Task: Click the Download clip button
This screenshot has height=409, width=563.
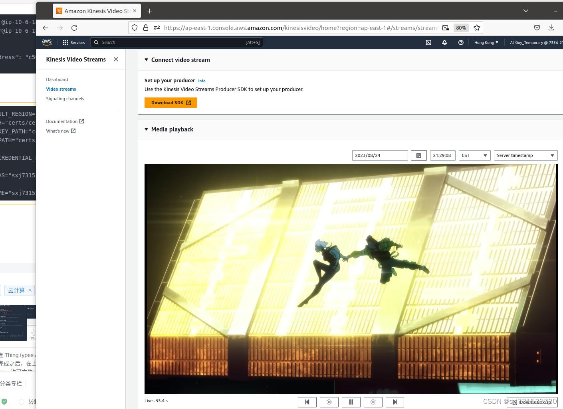Action: point(532,402)
